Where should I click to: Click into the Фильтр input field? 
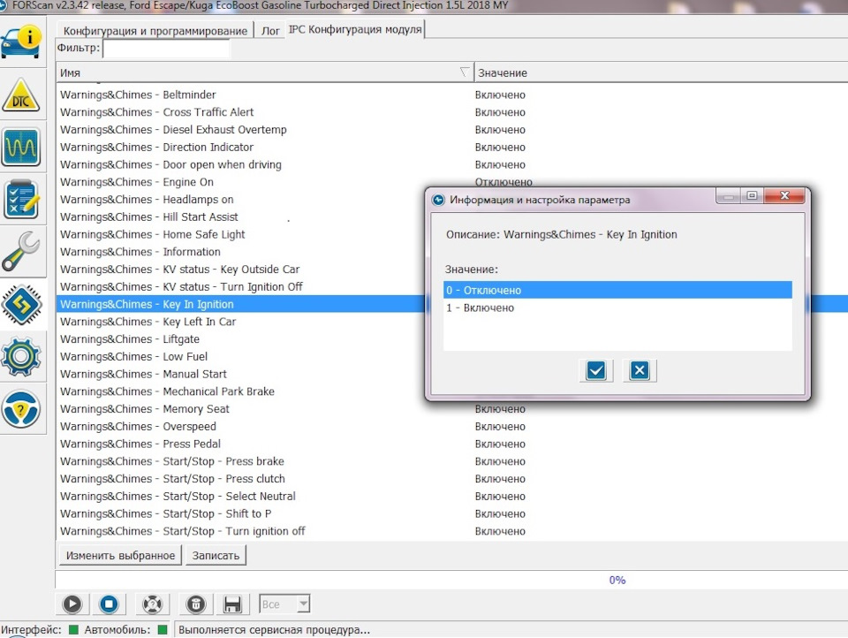166,49
